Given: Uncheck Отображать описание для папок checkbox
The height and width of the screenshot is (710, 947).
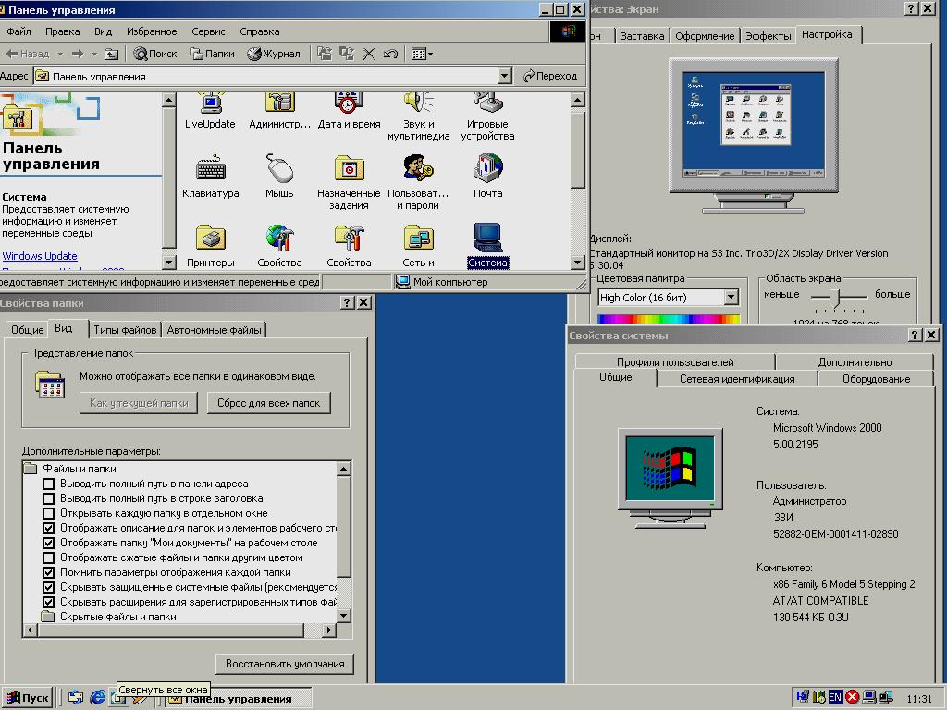Looking at the screenshot, I should [x=48, y=528].
